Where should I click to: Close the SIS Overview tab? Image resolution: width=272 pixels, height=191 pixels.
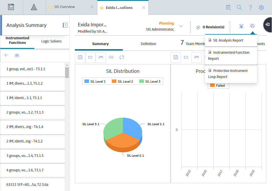coord(92,7)
